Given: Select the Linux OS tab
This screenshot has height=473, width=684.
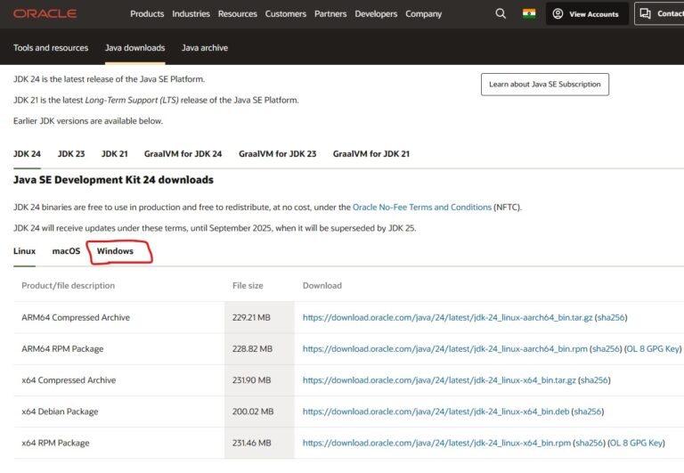Looking at the screenshot, I should tap(24, 251).
